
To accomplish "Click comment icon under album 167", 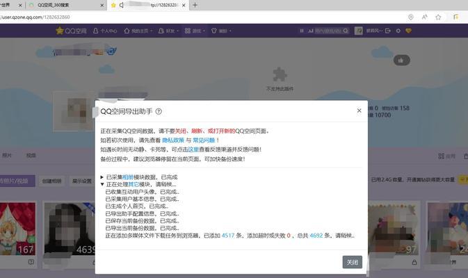I will pyautogui.click(x=31, y=262).
